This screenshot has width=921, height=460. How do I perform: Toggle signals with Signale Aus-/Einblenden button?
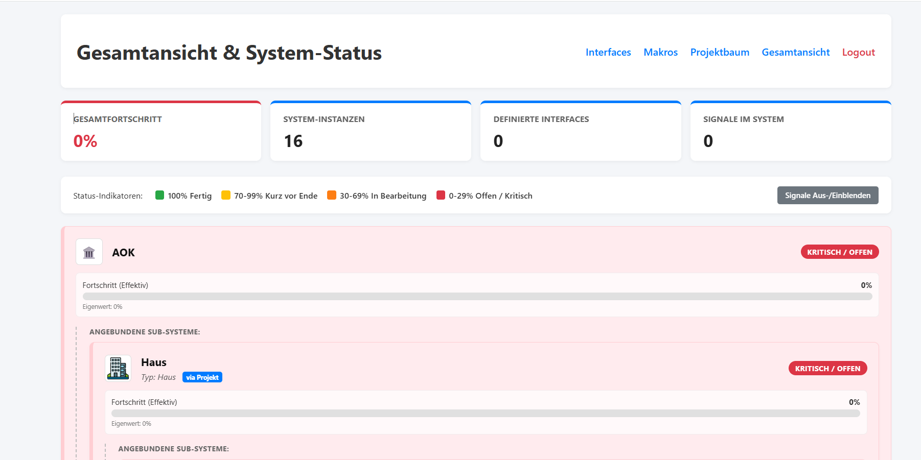click(x=827, y=195)
